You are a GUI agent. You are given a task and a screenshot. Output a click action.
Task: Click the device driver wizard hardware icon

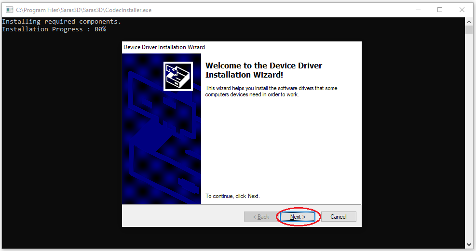point(178,77)
